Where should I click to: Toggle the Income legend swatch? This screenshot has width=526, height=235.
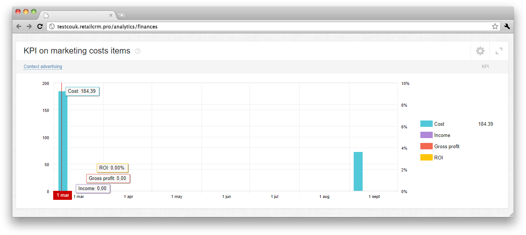[x=426, y=135]
